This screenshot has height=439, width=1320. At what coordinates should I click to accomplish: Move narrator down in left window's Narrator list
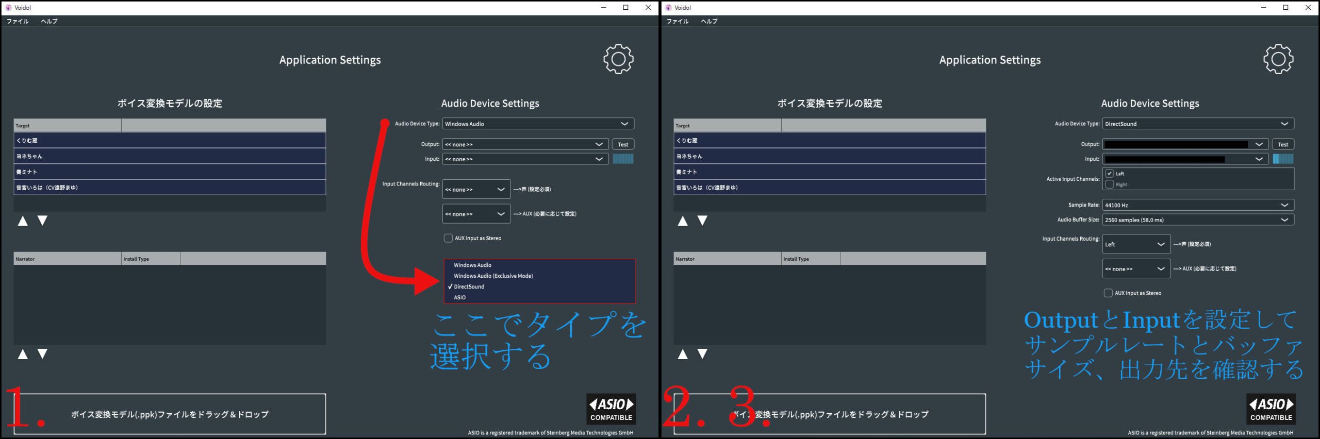43,354
